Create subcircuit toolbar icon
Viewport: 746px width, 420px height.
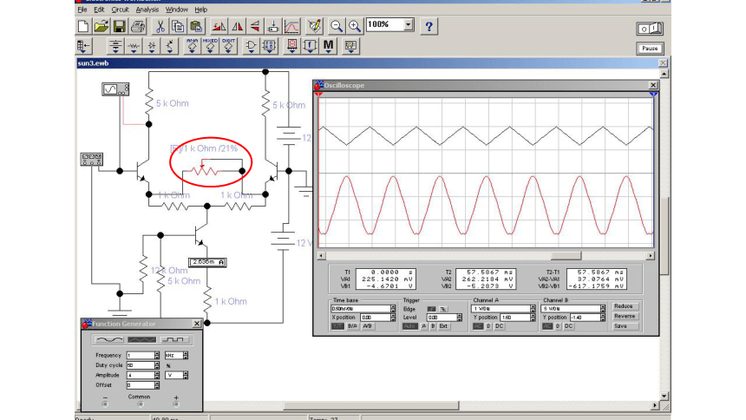click(x=273, y=26)
